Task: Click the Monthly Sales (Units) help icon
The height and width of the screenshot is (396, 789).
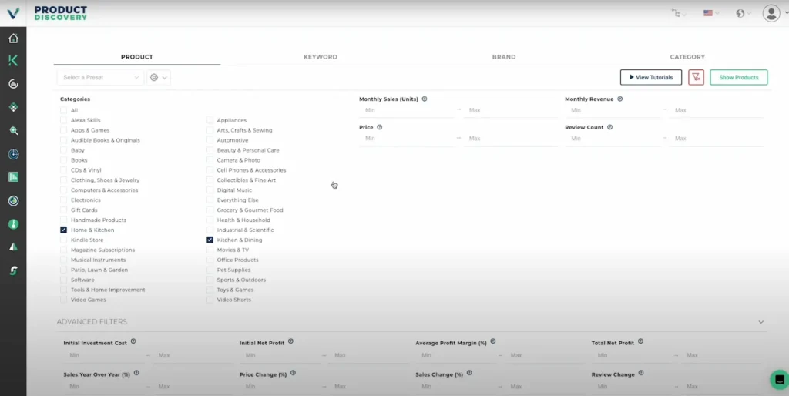Action: point(425,99)
